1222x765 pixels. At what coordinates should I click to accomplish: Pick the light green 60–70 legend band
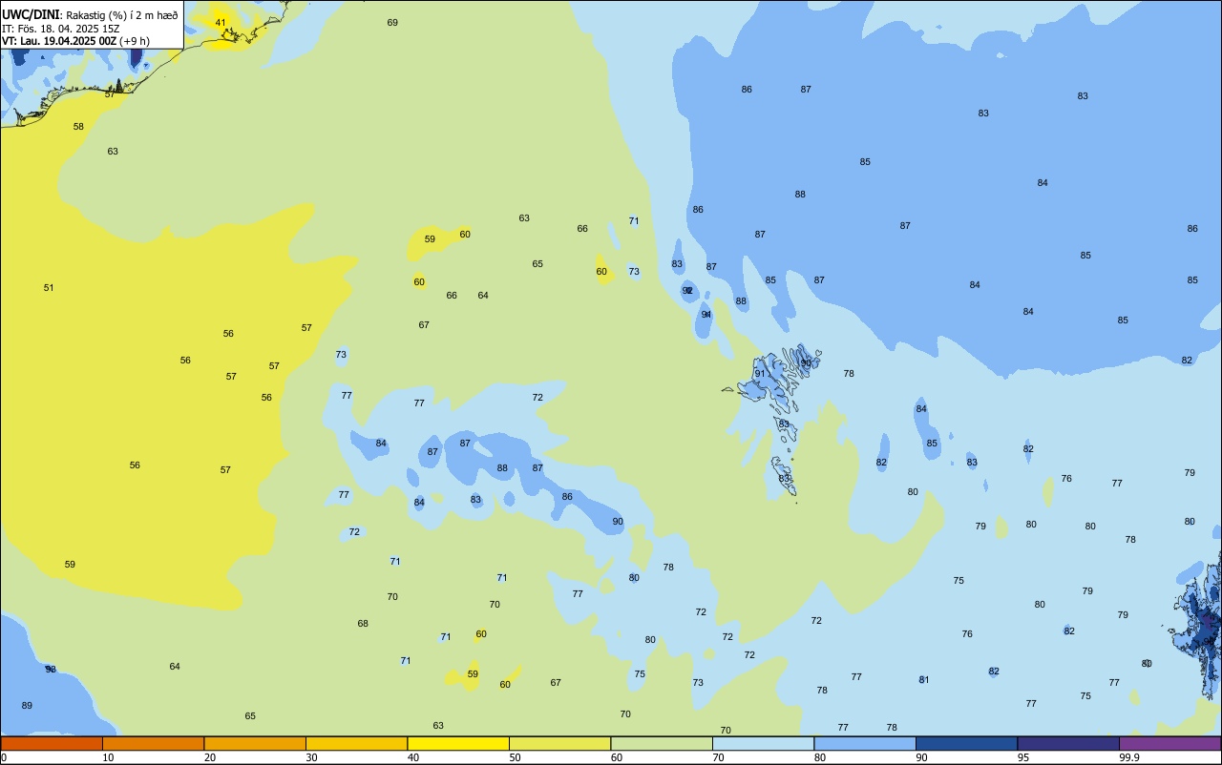662,743
